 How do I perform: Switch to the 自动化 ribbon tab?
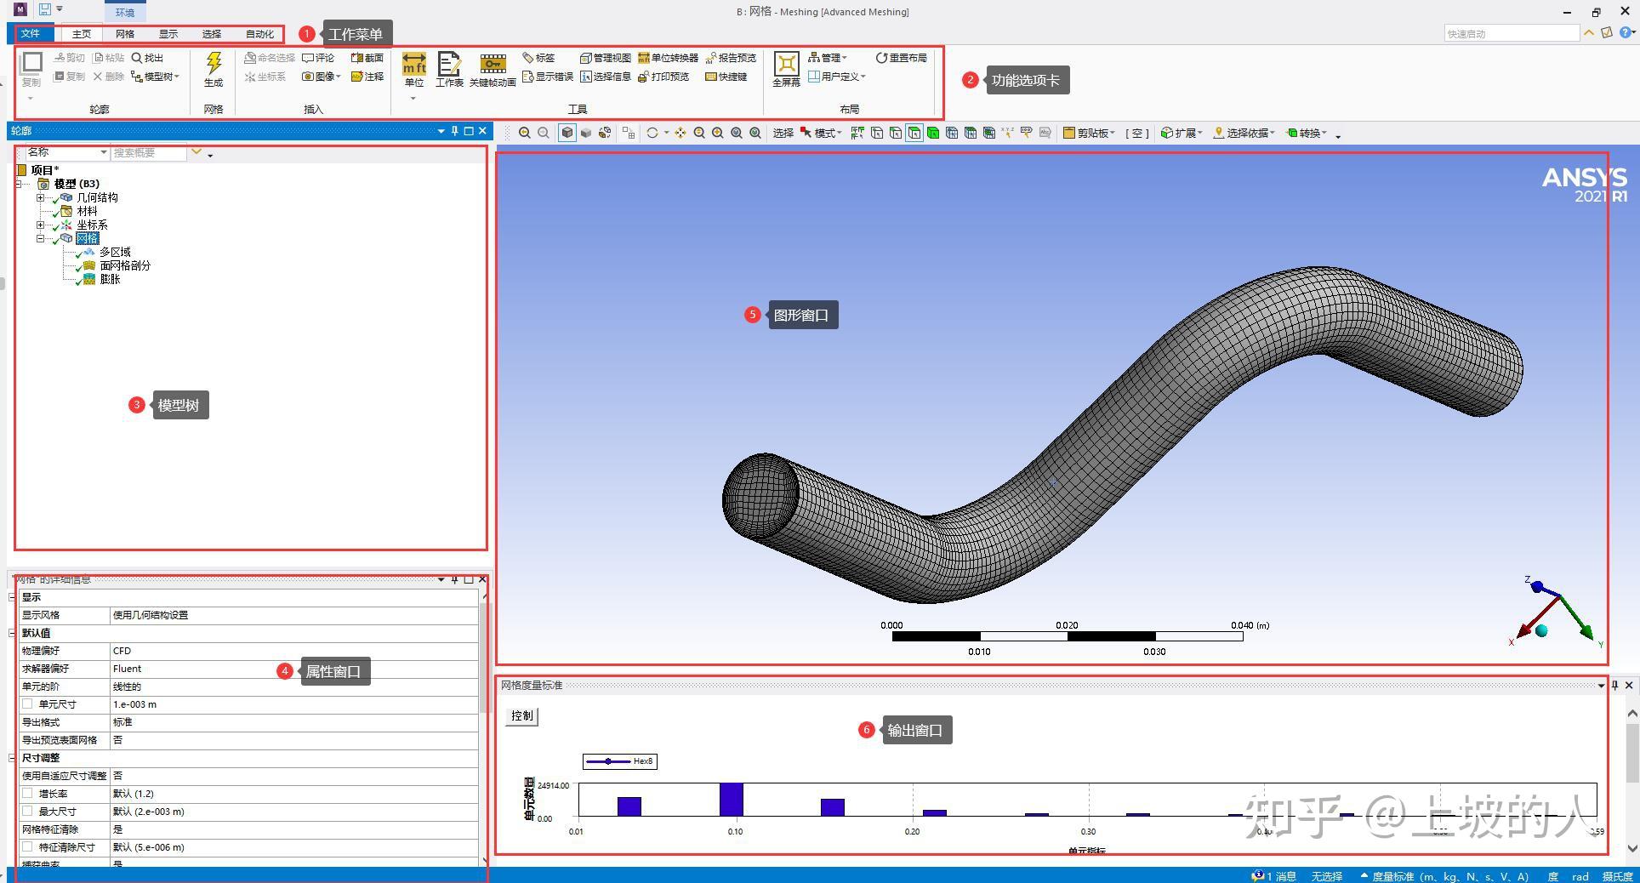[x=259, y=34]
